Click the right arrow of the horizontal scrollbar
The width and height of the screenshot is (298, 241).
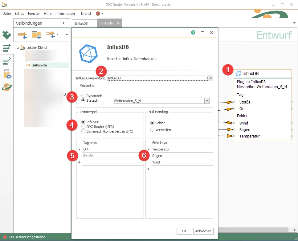tap(294, 230)
